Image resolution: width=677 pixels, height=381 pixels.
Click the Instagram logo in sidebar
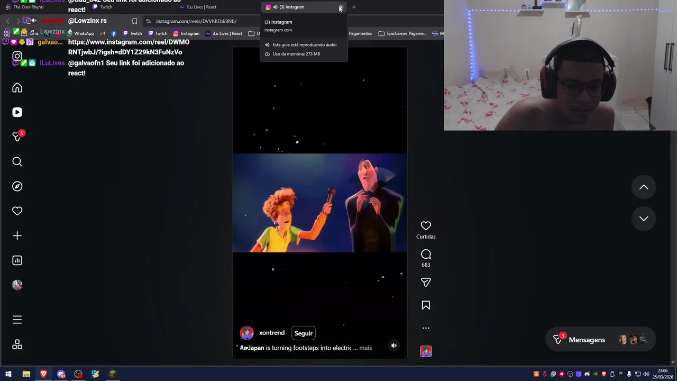click(x=17, y=56)
